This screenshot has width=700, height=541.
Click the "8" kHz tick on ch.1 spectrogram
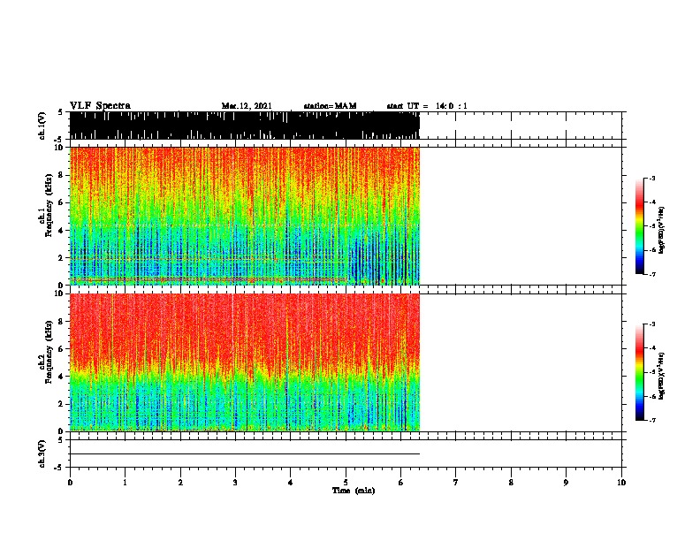click(x=61, y=175)
